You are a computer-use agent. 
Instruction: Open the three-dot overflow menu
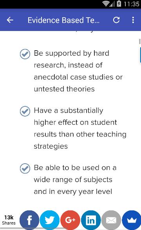point(133,20)
